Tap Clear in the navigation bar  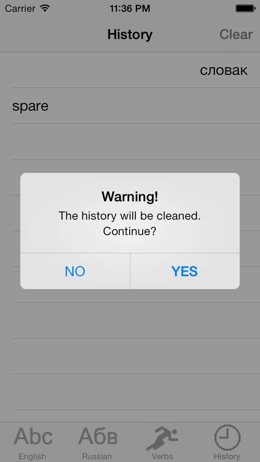pos(236,35)
